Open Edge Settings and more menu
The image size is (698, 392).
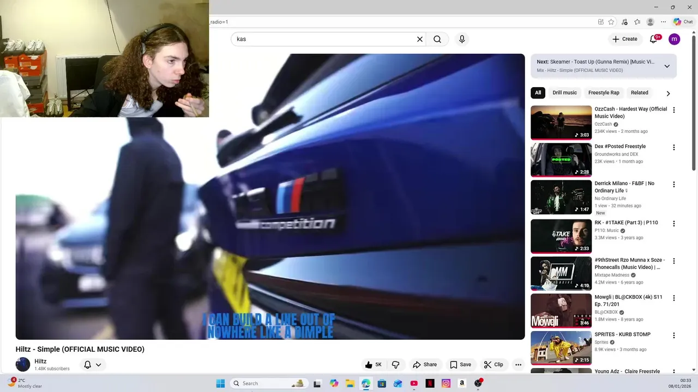click(x=663, y=22)
